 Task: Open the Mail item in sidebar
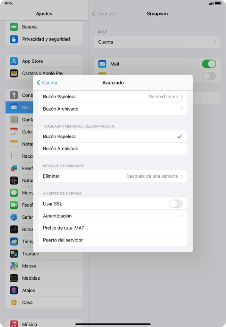click(19, 107)
